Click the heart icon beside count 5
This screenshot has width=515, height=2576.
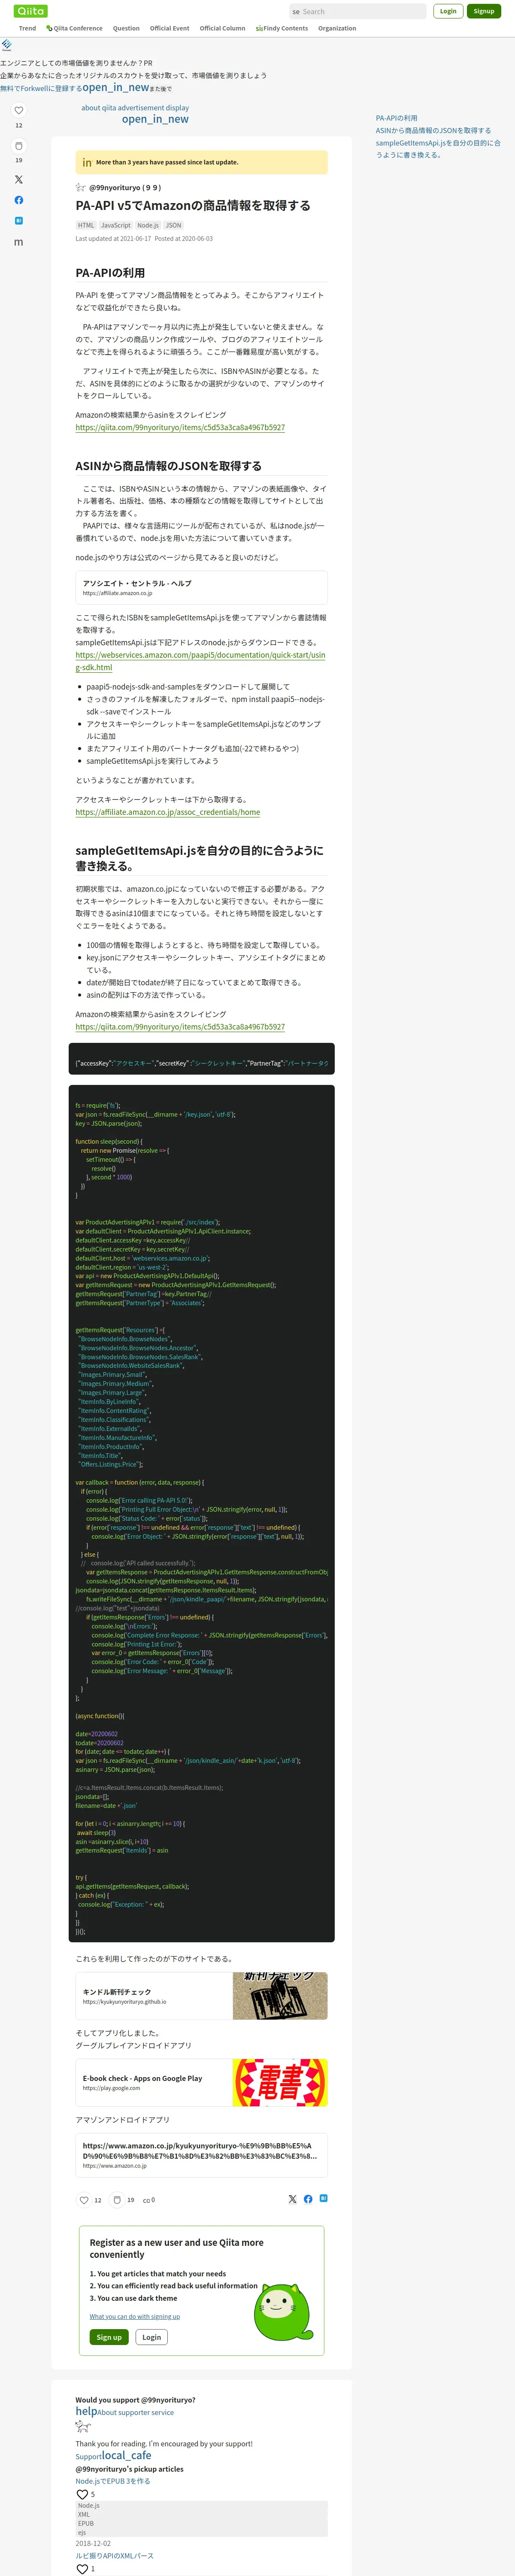[82, 2494]
